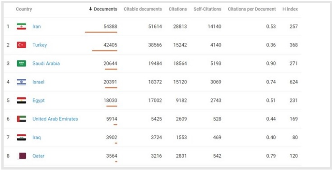Select Saudi Arabia documents value 20644
The height and width of the screenshot is (170, 334).
pos(110,64)
